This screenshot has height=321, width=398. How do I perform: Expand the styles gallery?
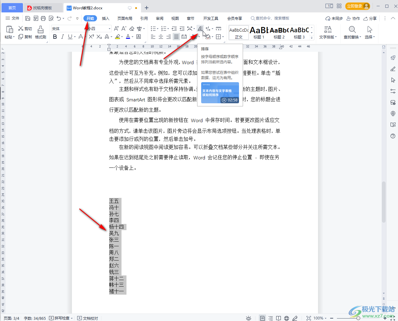coord(312,38)
